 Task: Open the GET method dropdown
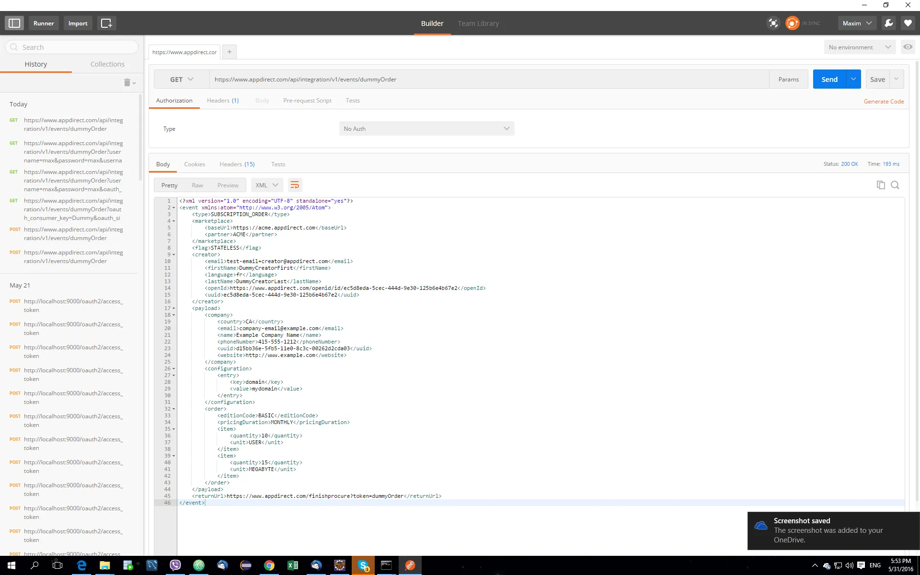tap(182, 80)
